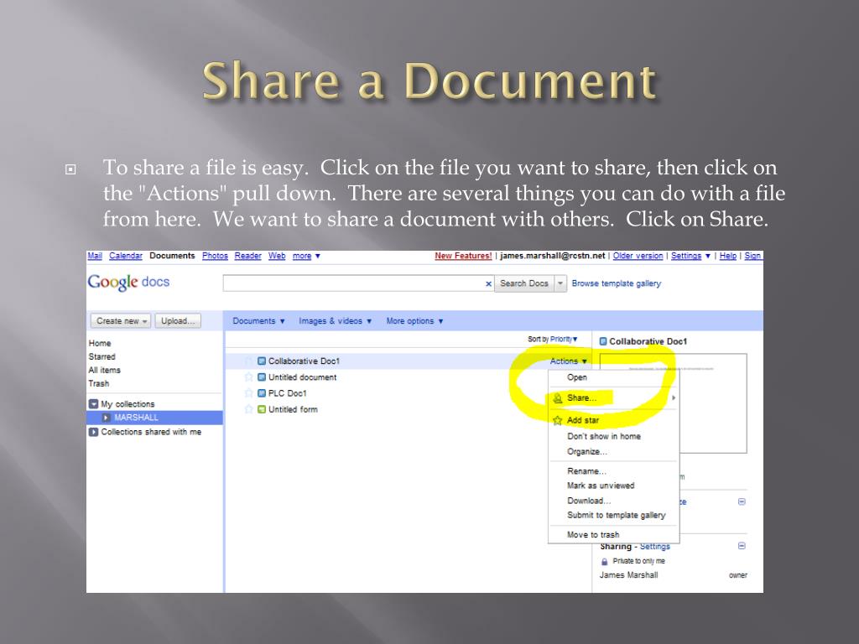This screenshot has height=644, width=859.
Task: Collapse My collections tree
Action: 94,403
